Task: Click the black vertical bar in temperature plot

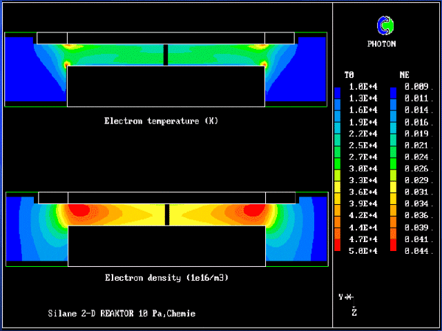Action: click(x=166, y=55)
